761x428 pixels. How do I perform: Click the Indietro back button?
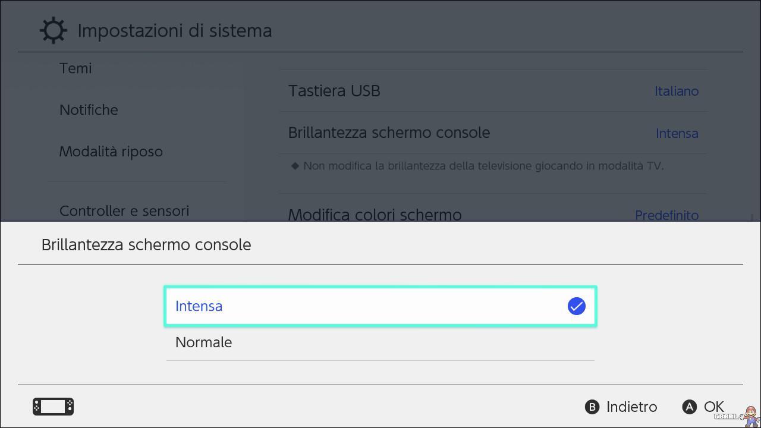point(621,407)
